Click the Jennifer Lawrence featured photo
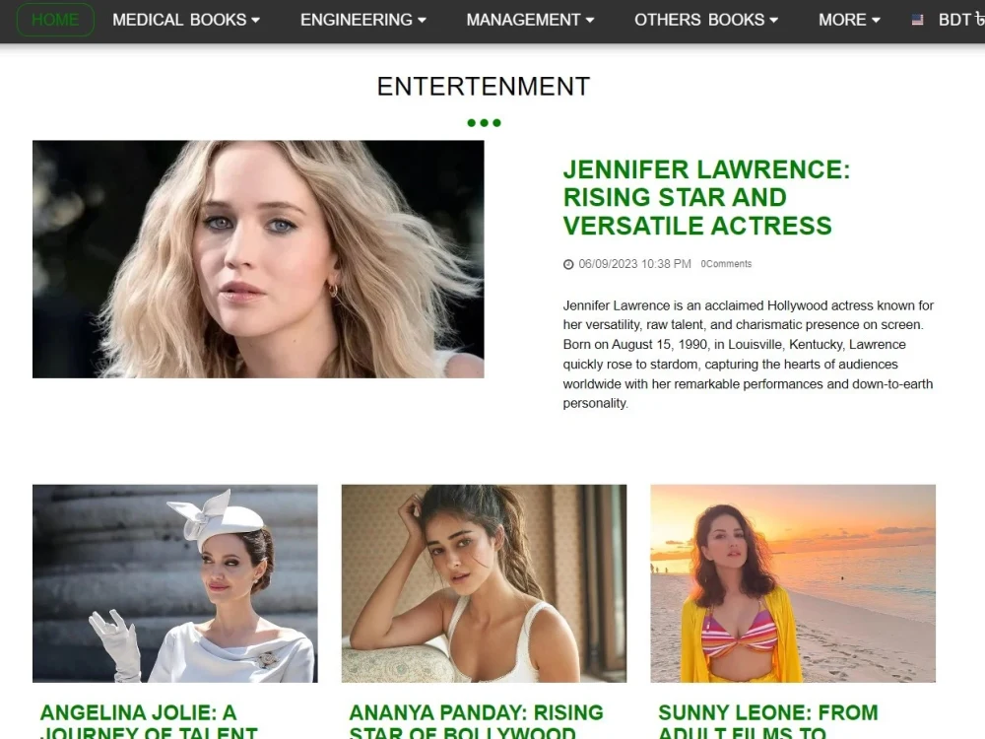Image resolution: width=985 pixels, height=739 pixels. point(258,259)
